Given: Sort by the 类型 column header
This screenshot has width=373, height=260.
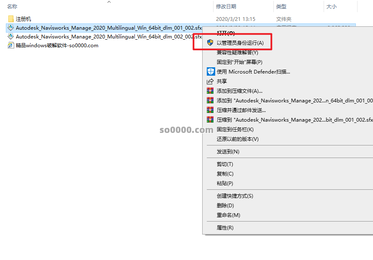Looking at the screenshot, I should [281, 7].
